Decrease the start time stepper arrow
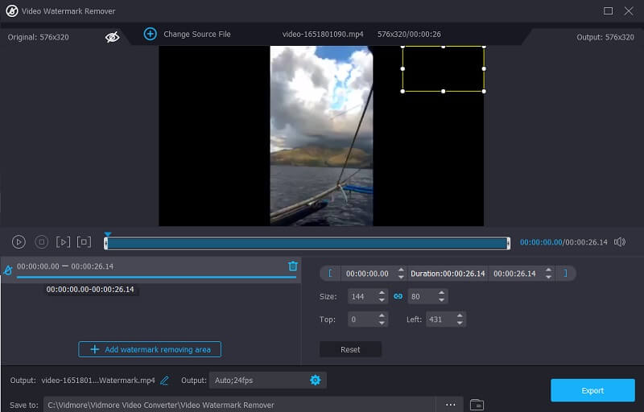 401,278
